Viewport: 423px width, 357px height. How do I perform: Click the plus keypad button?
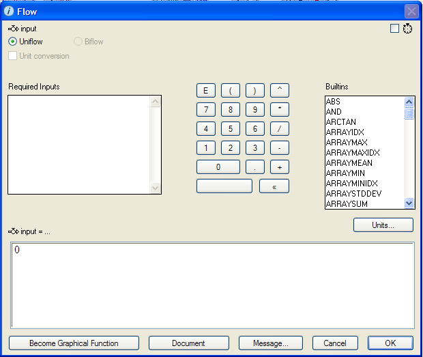pos(280,167)
